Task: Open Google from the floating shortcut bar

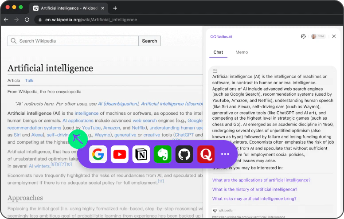Action: pos(98,154)
